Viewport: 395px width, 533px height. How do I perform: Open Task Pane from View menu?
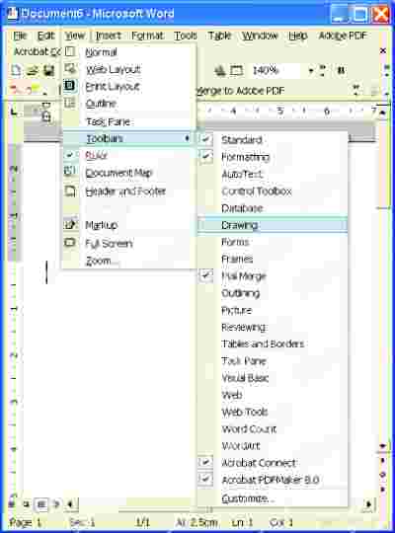pos(129,121)
